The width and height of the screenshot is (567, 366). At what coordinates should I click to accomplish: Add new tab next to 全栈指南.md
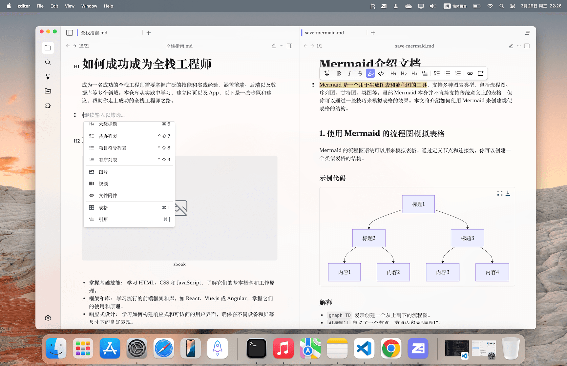[149, 33]
